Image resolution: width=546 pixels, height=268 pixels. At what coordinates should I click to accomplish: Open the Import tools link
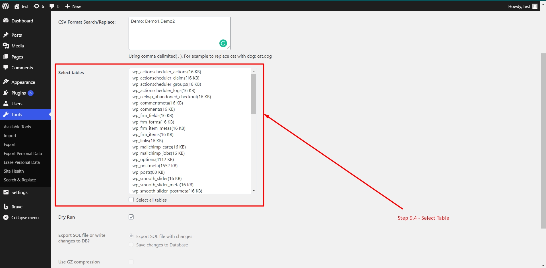10,136
